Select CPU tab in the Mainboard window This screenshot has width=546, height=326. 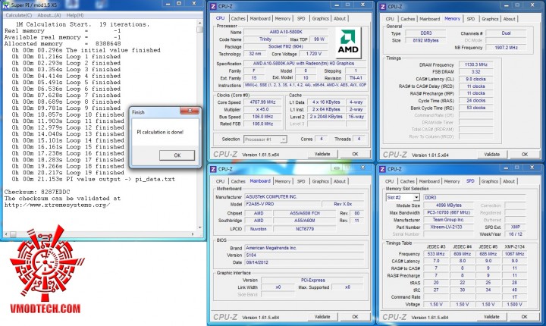[x=220, y=181]
